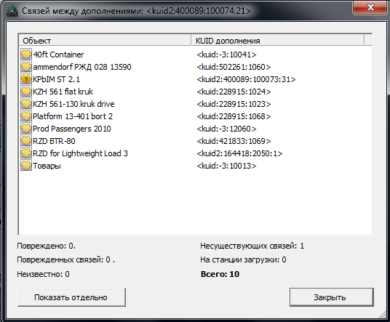Click the Trainz app icon in title bar

(x=12, y=11)
